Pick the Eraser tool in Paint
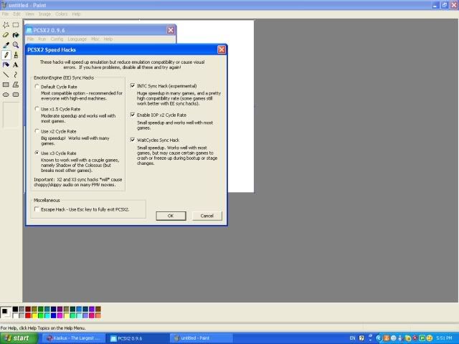The height and width of the screenshot is (344, 459). (6, 35)
